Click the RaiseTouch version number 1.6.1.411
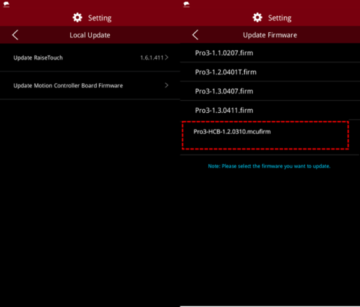The image size is (360, 307). (151, 58)
